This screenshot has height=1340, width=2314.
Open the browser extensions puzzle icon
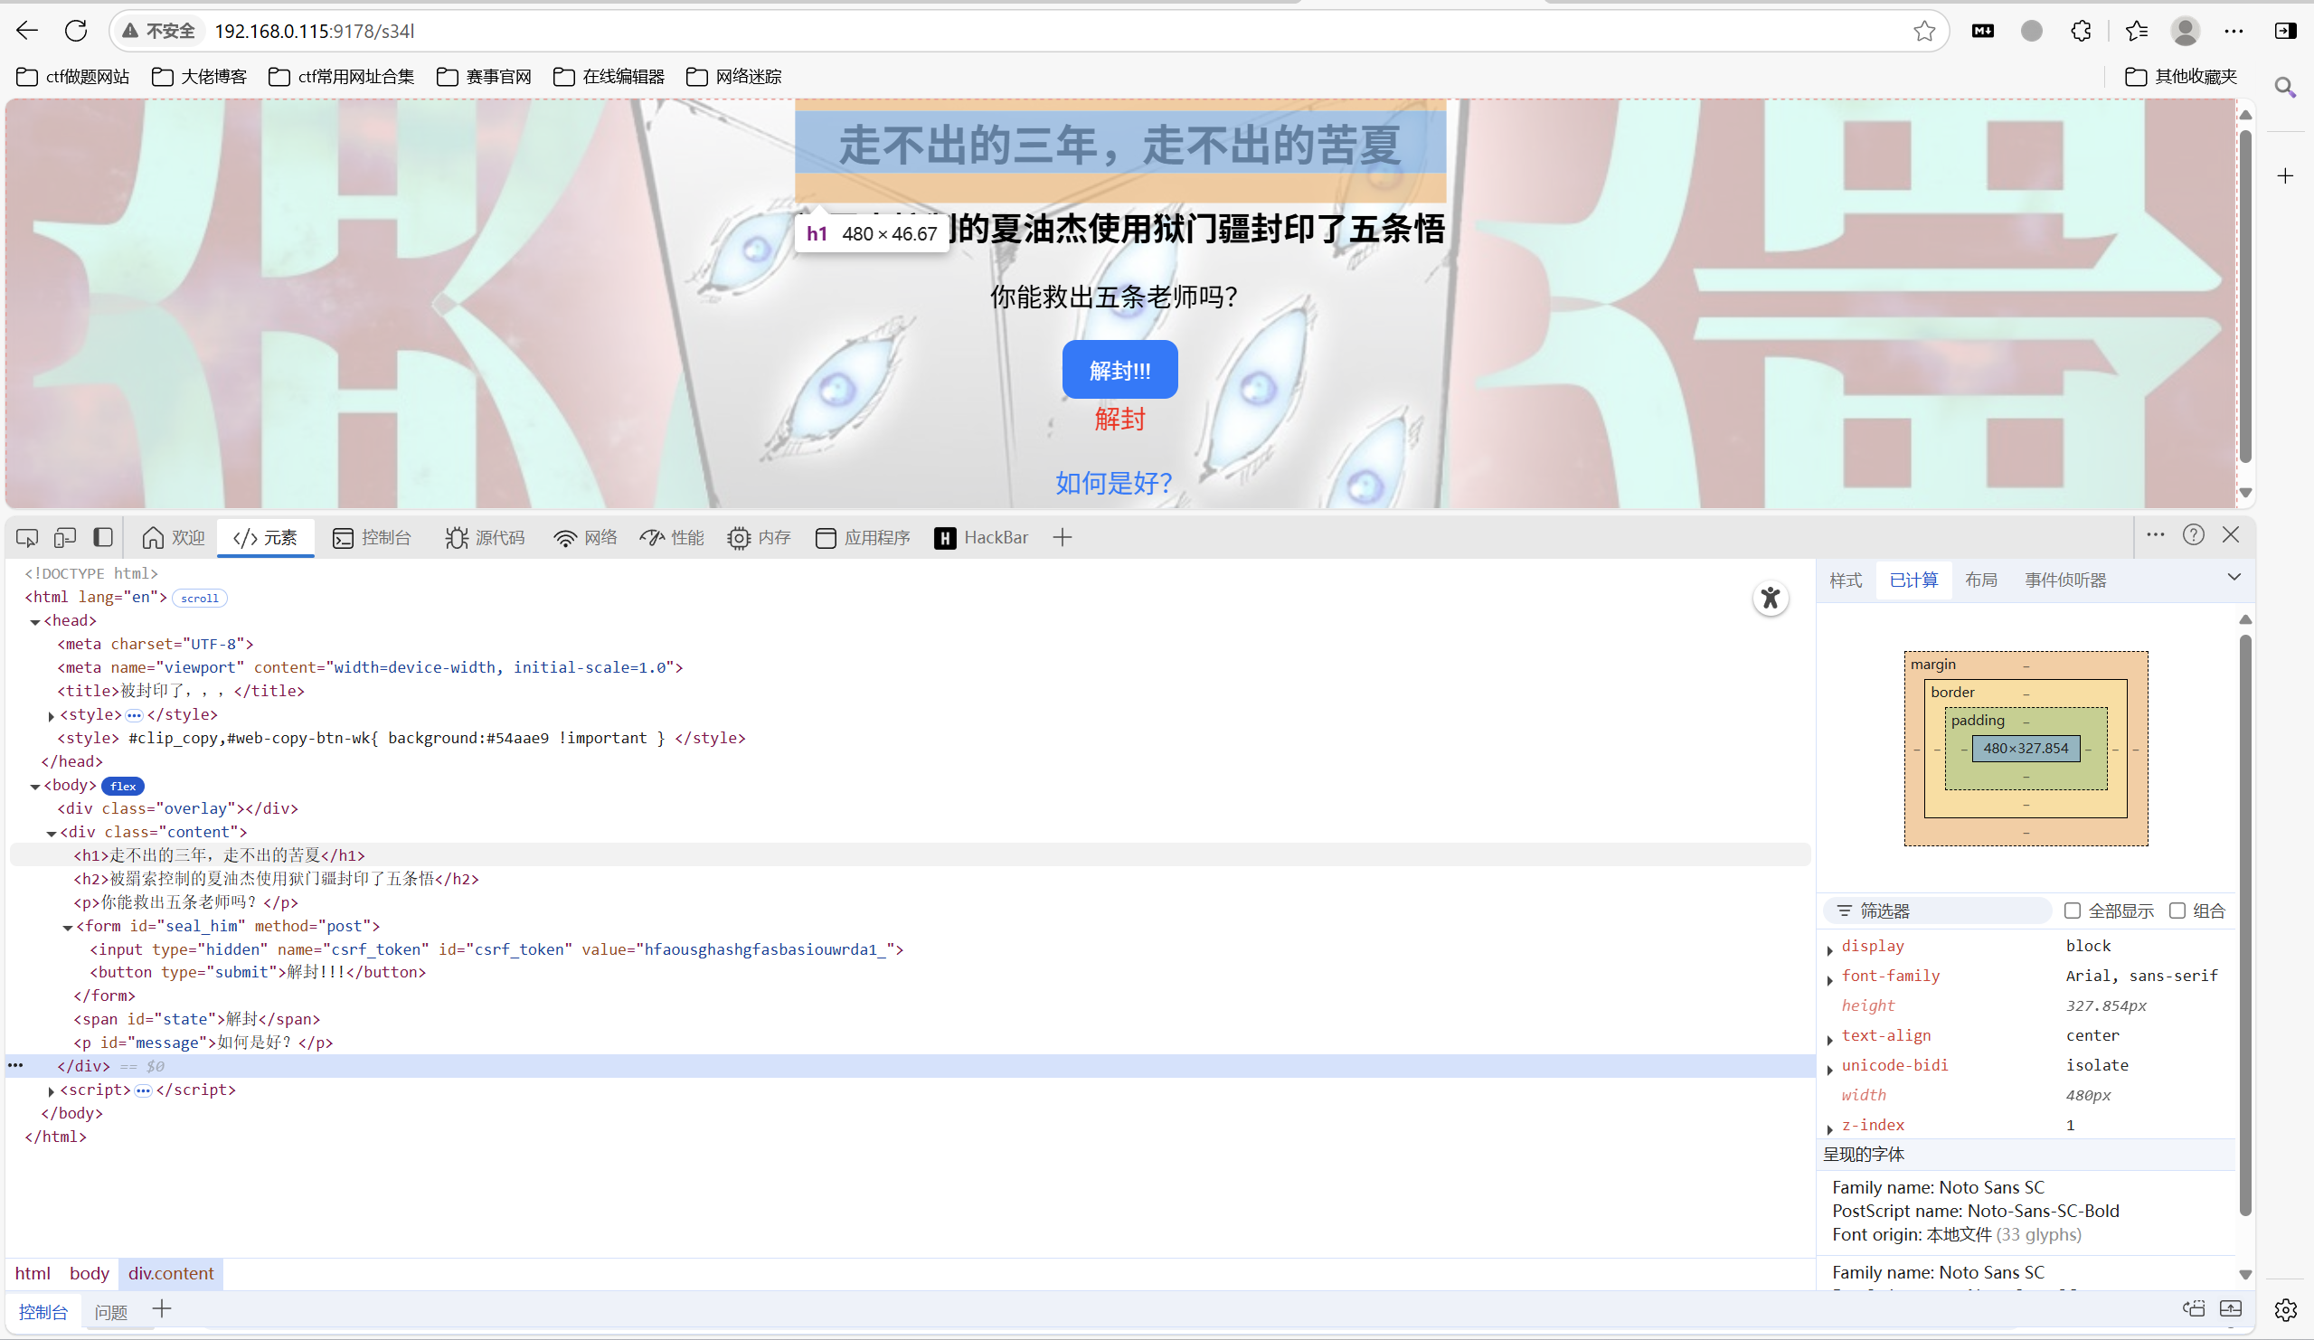coord(2082,32)
